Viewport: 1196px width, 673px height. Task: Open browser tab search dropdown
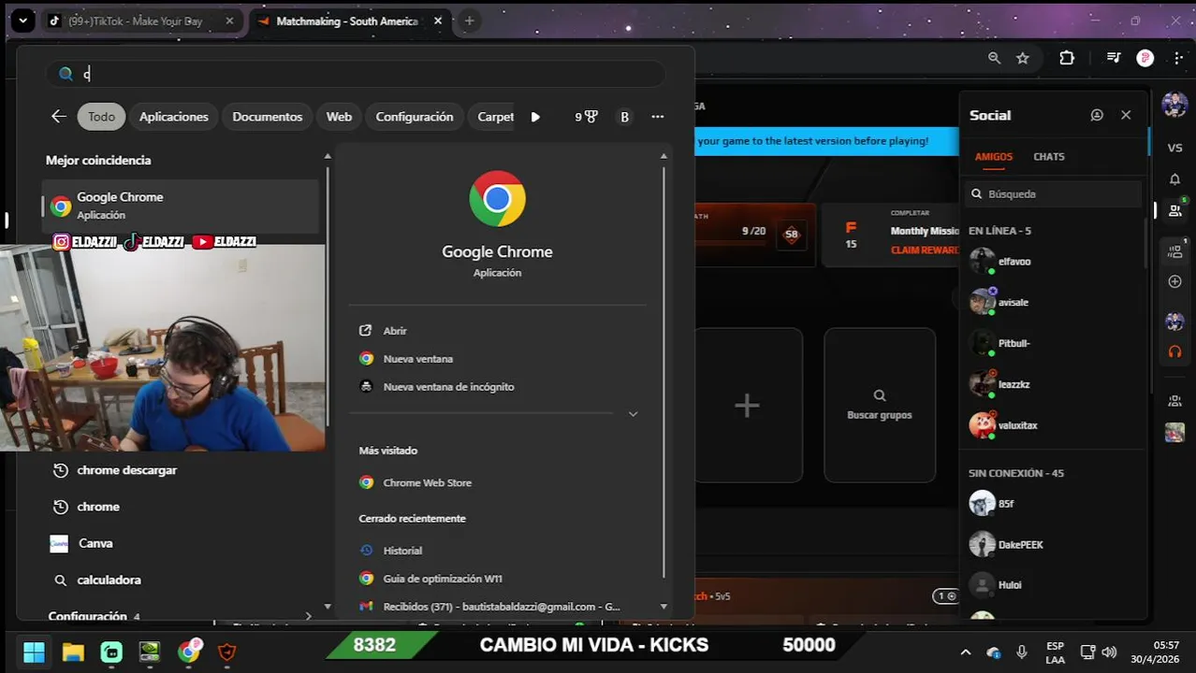coord(22,21)
